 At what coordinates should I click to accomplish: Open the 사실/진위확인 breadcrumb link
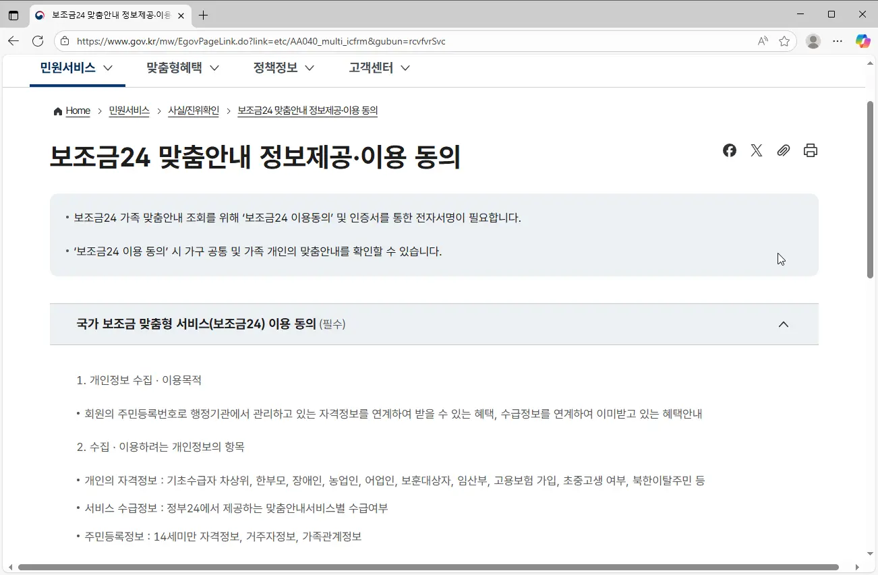tap(194, 111)
